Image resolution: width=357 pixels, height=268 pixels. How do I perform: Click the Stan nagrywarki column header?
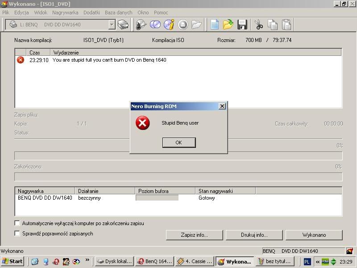click(225, 191)
